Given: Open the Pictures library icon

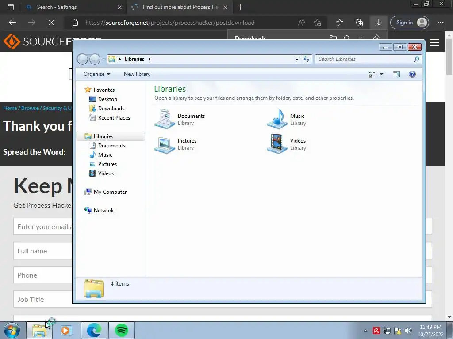Looking at the screenshot, I should pyautogui.click(x=165, y=144).
